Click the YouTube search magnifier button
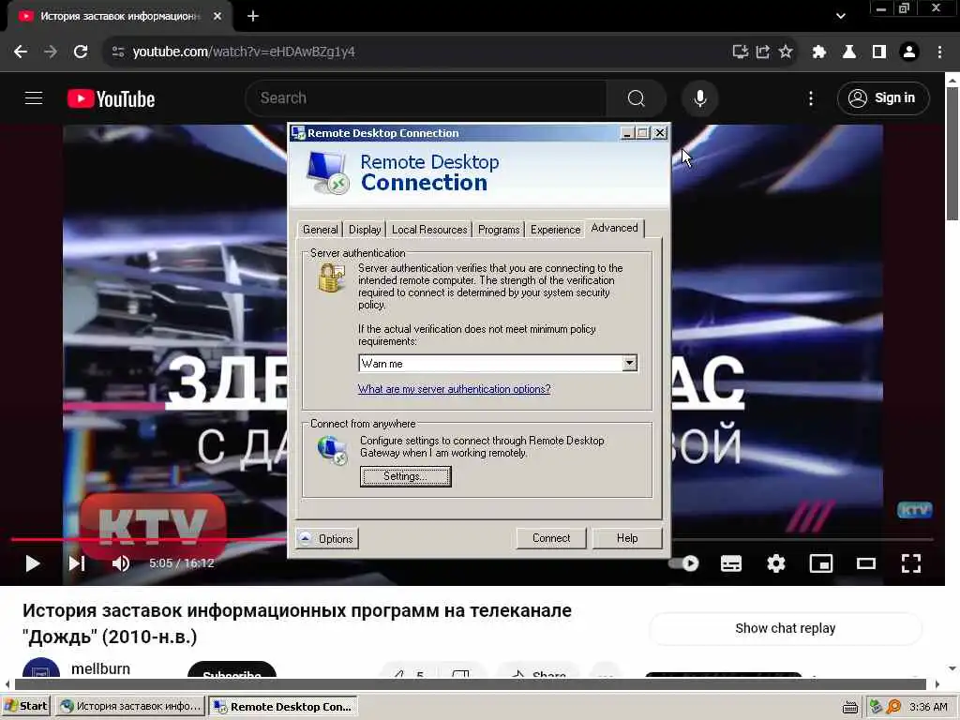This screenshot has height=720, width=960. (x=637, y=97)
